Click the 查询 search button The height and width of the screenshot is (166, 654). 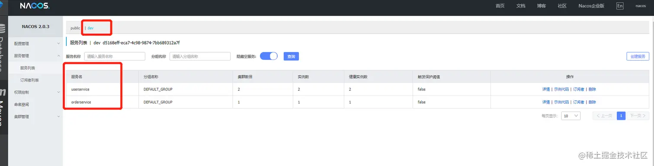[291, 56]
